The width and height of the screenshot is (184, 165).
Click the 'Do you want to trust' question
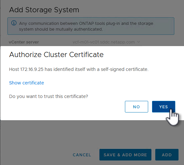point(48,96)
